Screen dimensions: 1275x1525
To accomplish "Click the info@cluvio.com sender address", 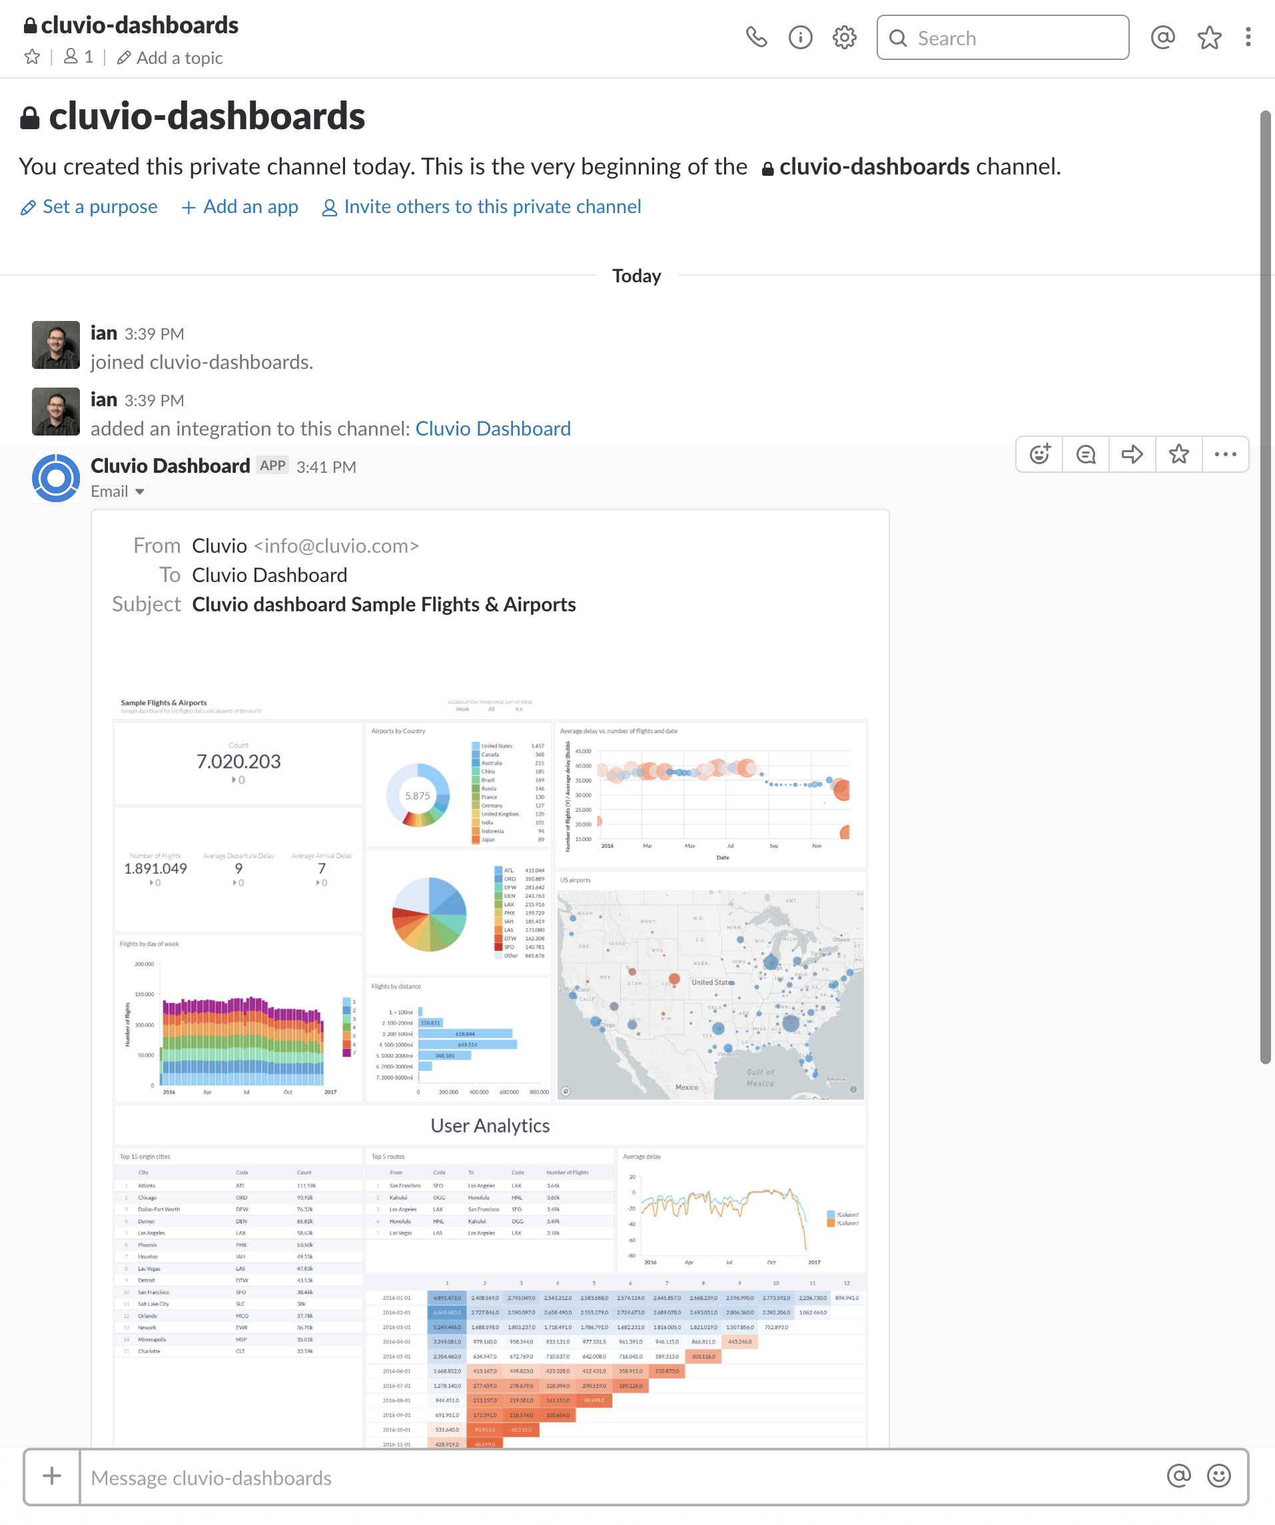I will (336, 546).
